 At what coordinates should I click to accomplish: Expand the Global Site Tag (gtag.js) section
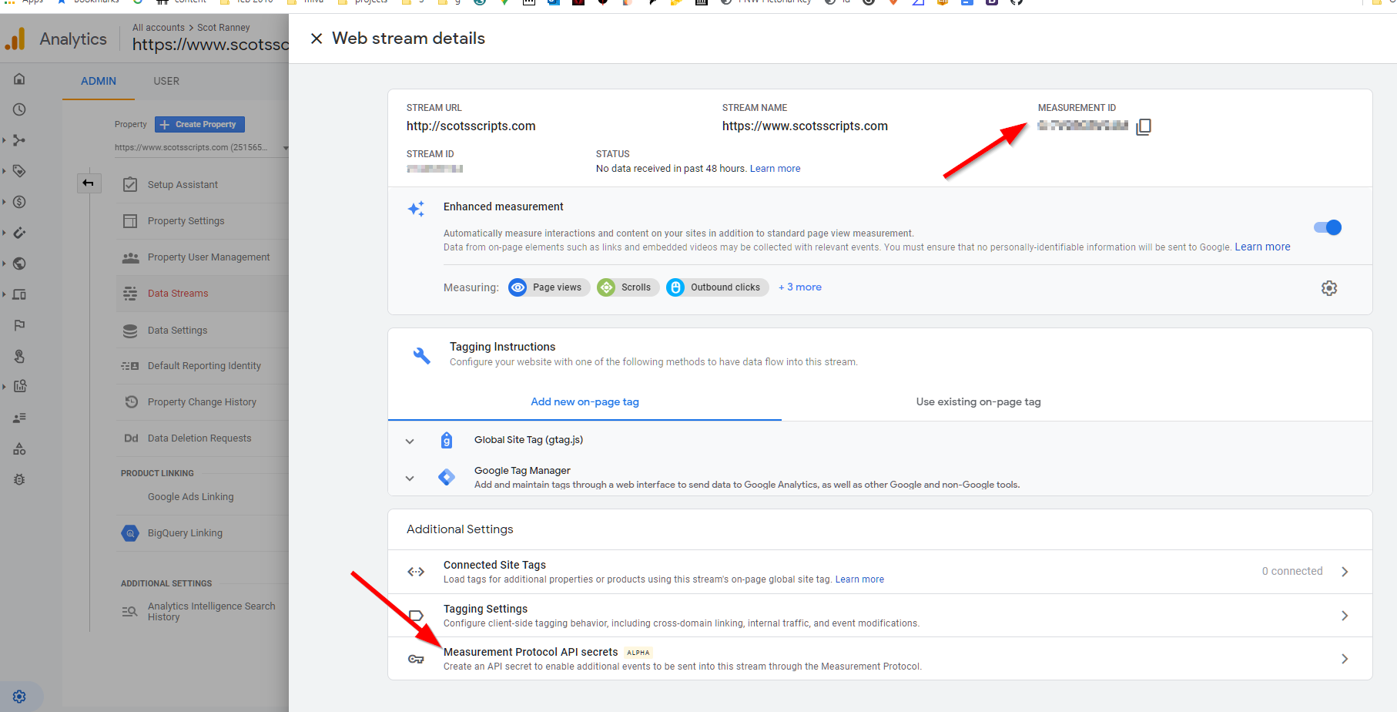410,442
